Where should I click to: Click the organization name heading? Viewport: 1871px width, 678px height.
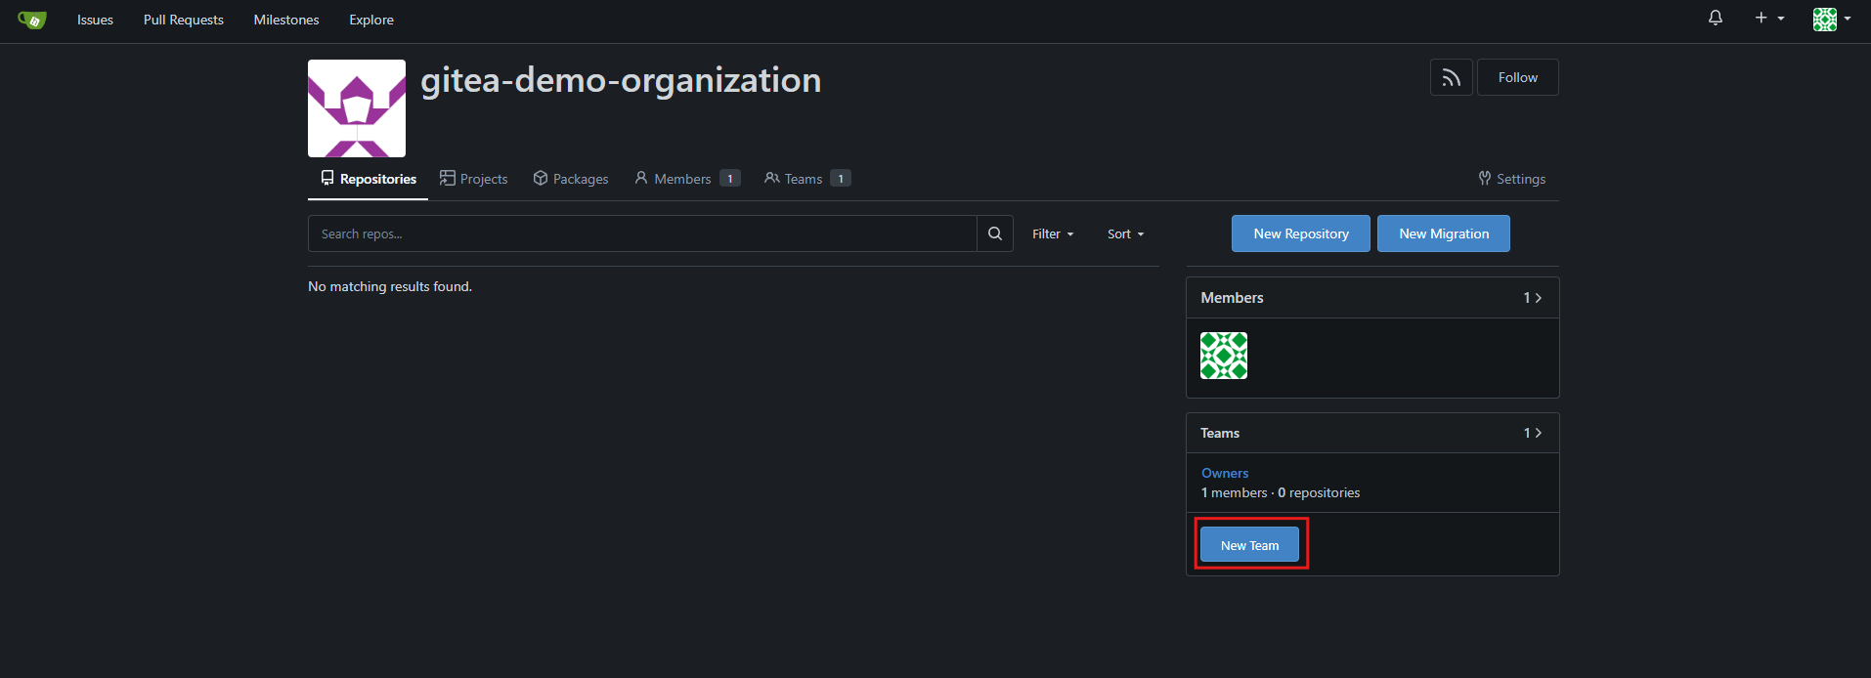(x=621, y=80)
